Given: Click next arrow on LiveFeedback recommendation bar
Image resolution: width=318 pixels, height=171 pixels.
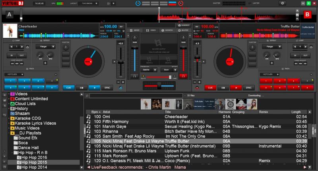Looking at the screenshot, I should click(305, 167).
